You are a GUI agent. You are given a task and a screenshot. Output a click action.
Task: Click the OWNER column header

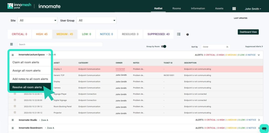coord(119,63)
